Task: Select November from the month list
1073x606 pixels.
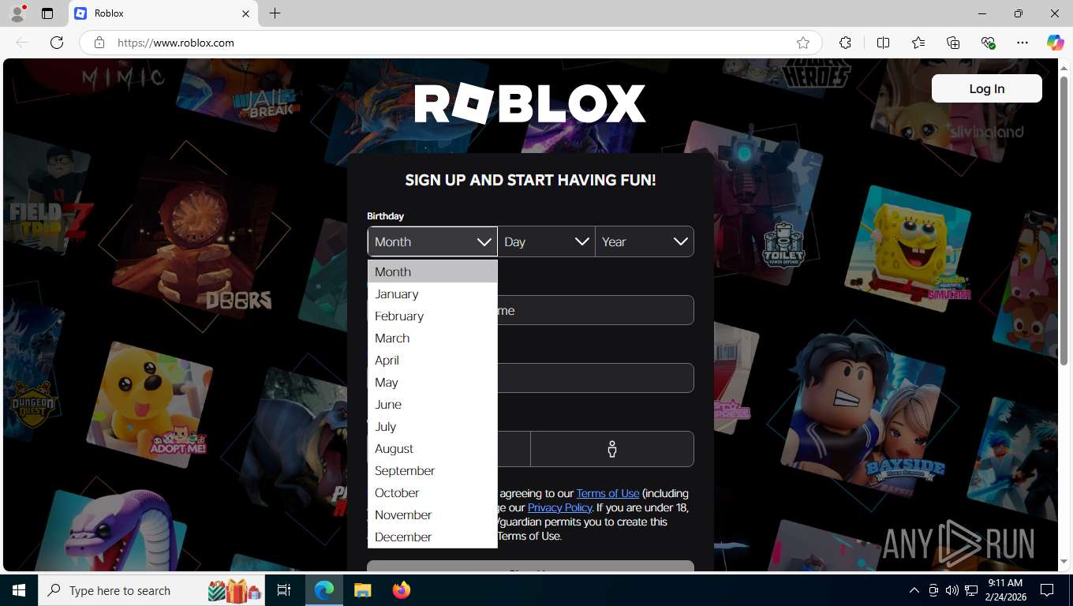Action: pos(432,514)
